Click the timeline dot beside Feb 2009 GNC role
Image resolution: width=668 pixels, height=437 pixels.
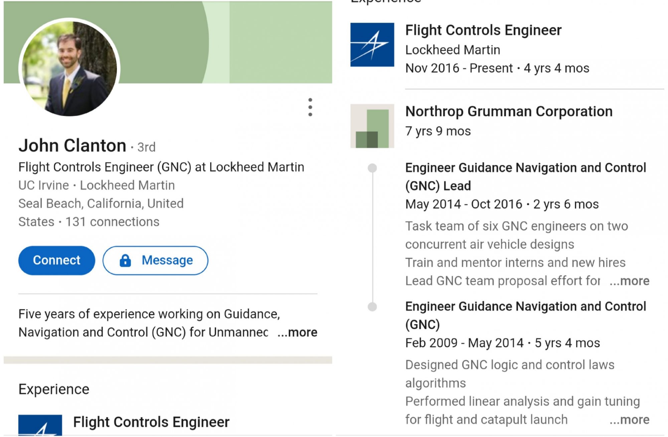[372, 306]
